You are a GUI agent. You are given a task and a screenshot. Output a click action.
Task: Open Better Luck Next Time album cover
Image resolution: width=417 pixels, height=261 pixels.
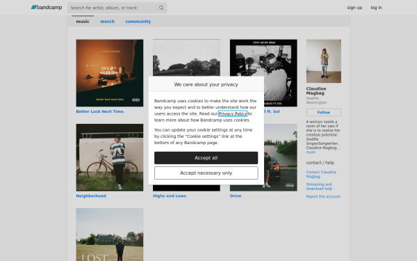coord(110,73)
